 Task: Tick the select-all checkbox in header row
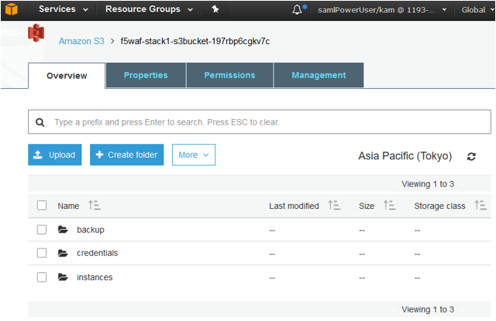[42, 206]
